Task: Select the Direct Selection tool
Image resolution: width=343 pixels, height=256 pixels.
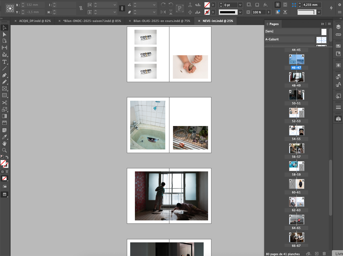Action: coord(4,34)
